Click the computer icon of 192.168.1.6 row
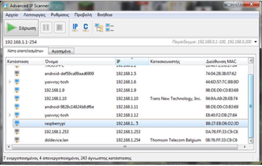Screen dimensions: 262x166 (17, 82)
